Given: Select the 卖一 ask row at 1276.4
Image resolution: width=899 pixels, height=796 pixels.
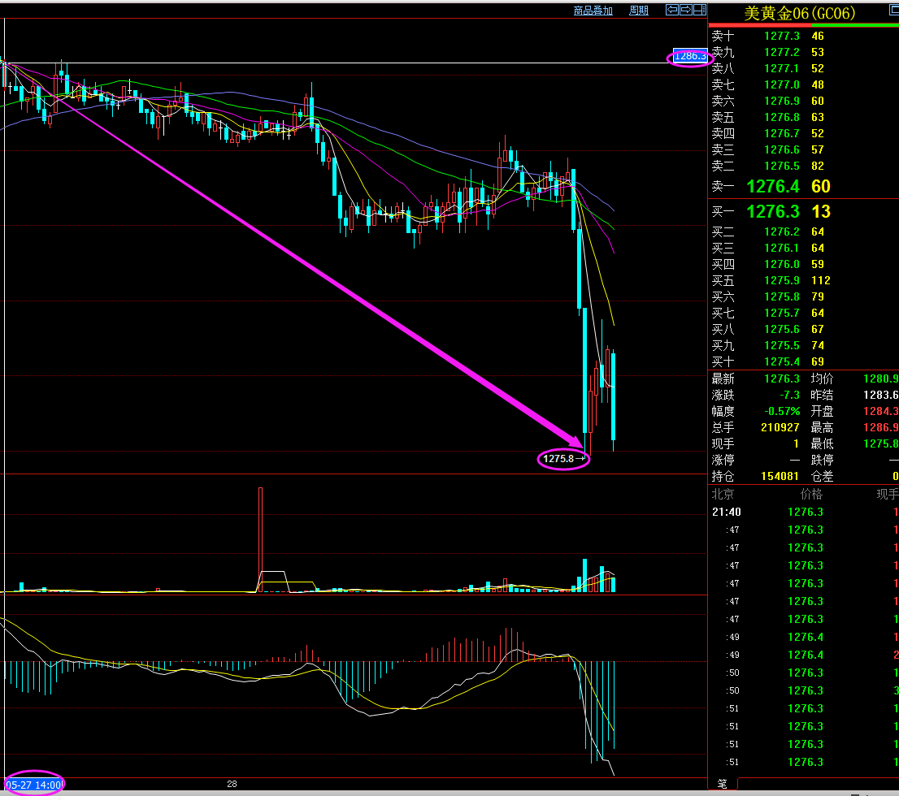Looking at the screenshot, I should coord(803,186).
